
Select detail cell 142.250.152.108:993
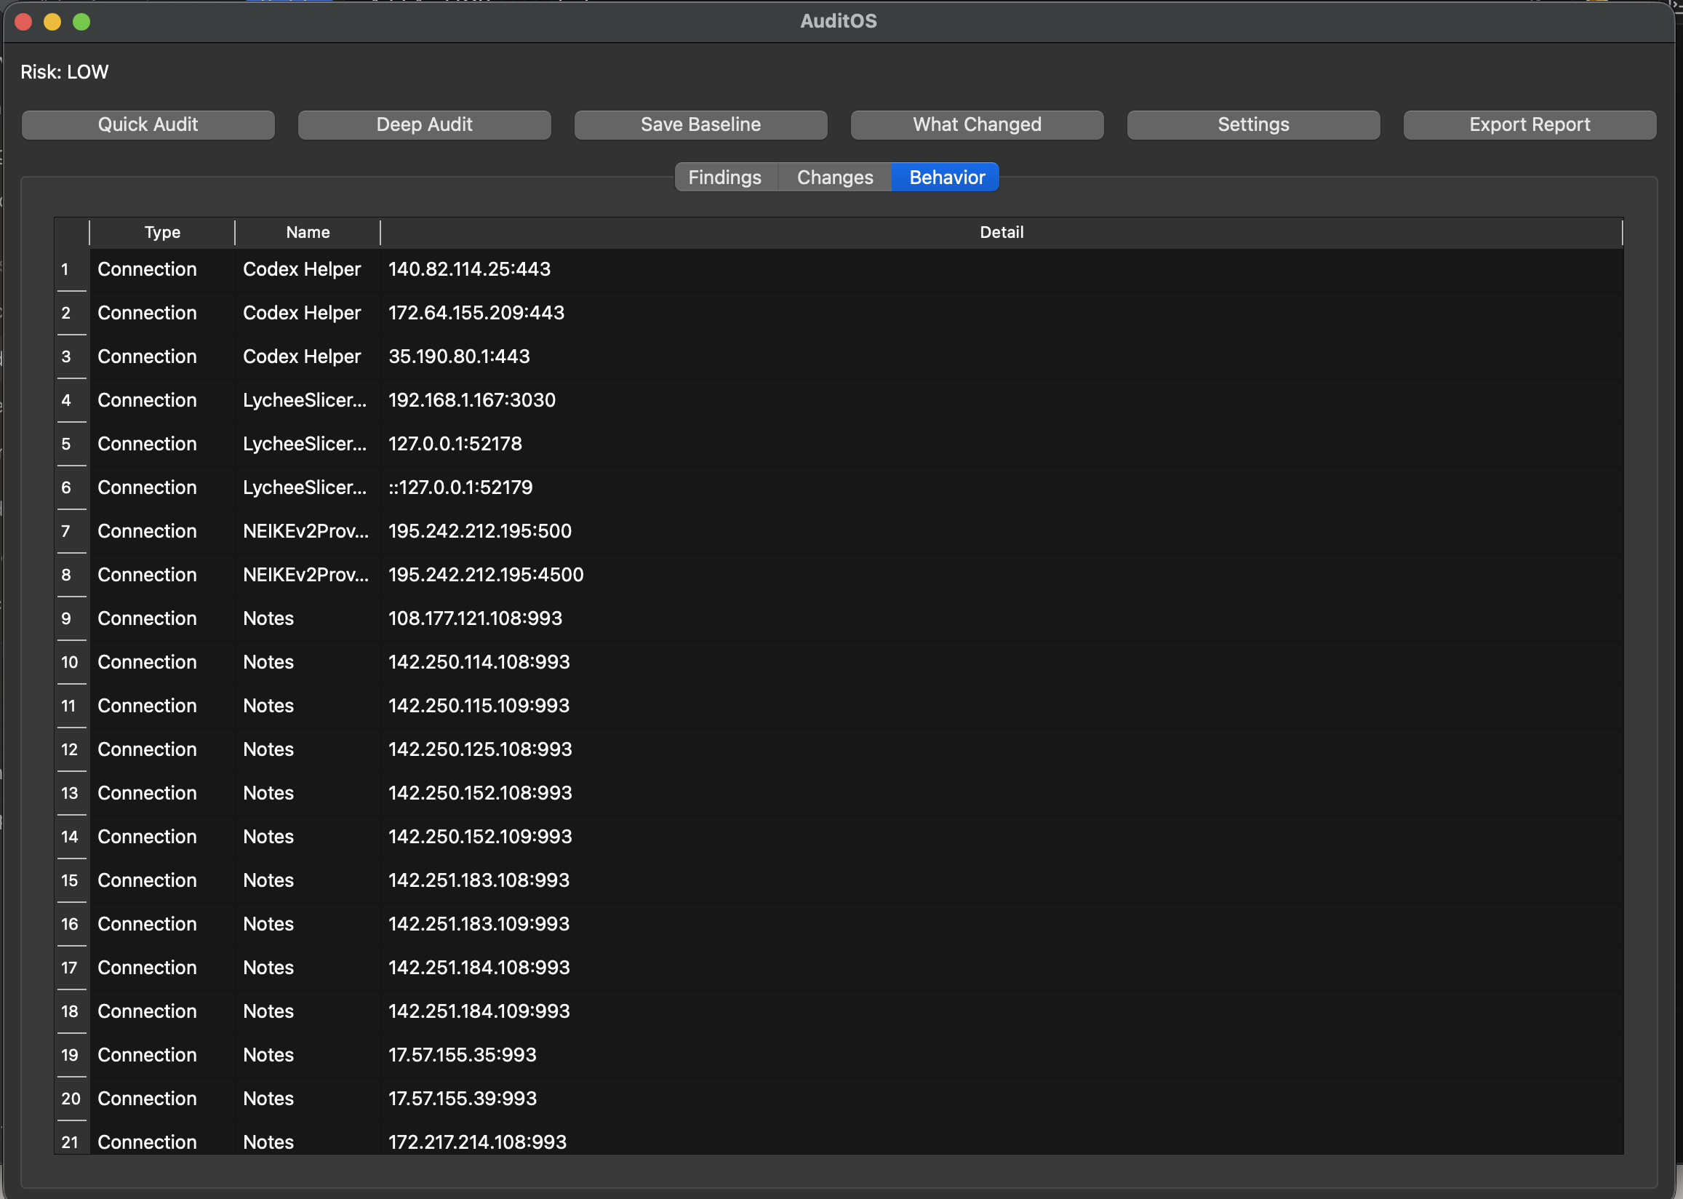tap(1002, 792)
